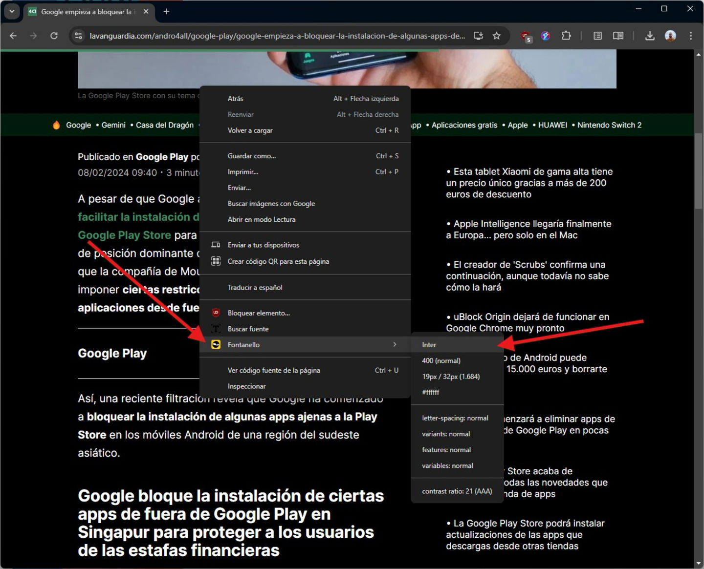The image size is (704, 569).
Task: Select 'Enviar a tus dispositivos'
Action: [x=305, y=245]
